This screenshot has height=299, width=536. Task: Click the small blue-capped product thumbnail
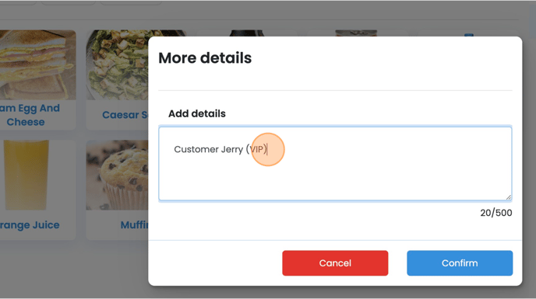coord(469,35)
